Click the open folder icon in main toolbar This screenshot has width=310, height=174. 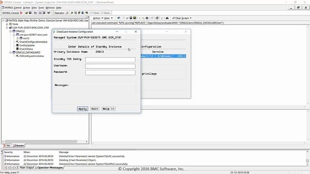click(27, 13)
